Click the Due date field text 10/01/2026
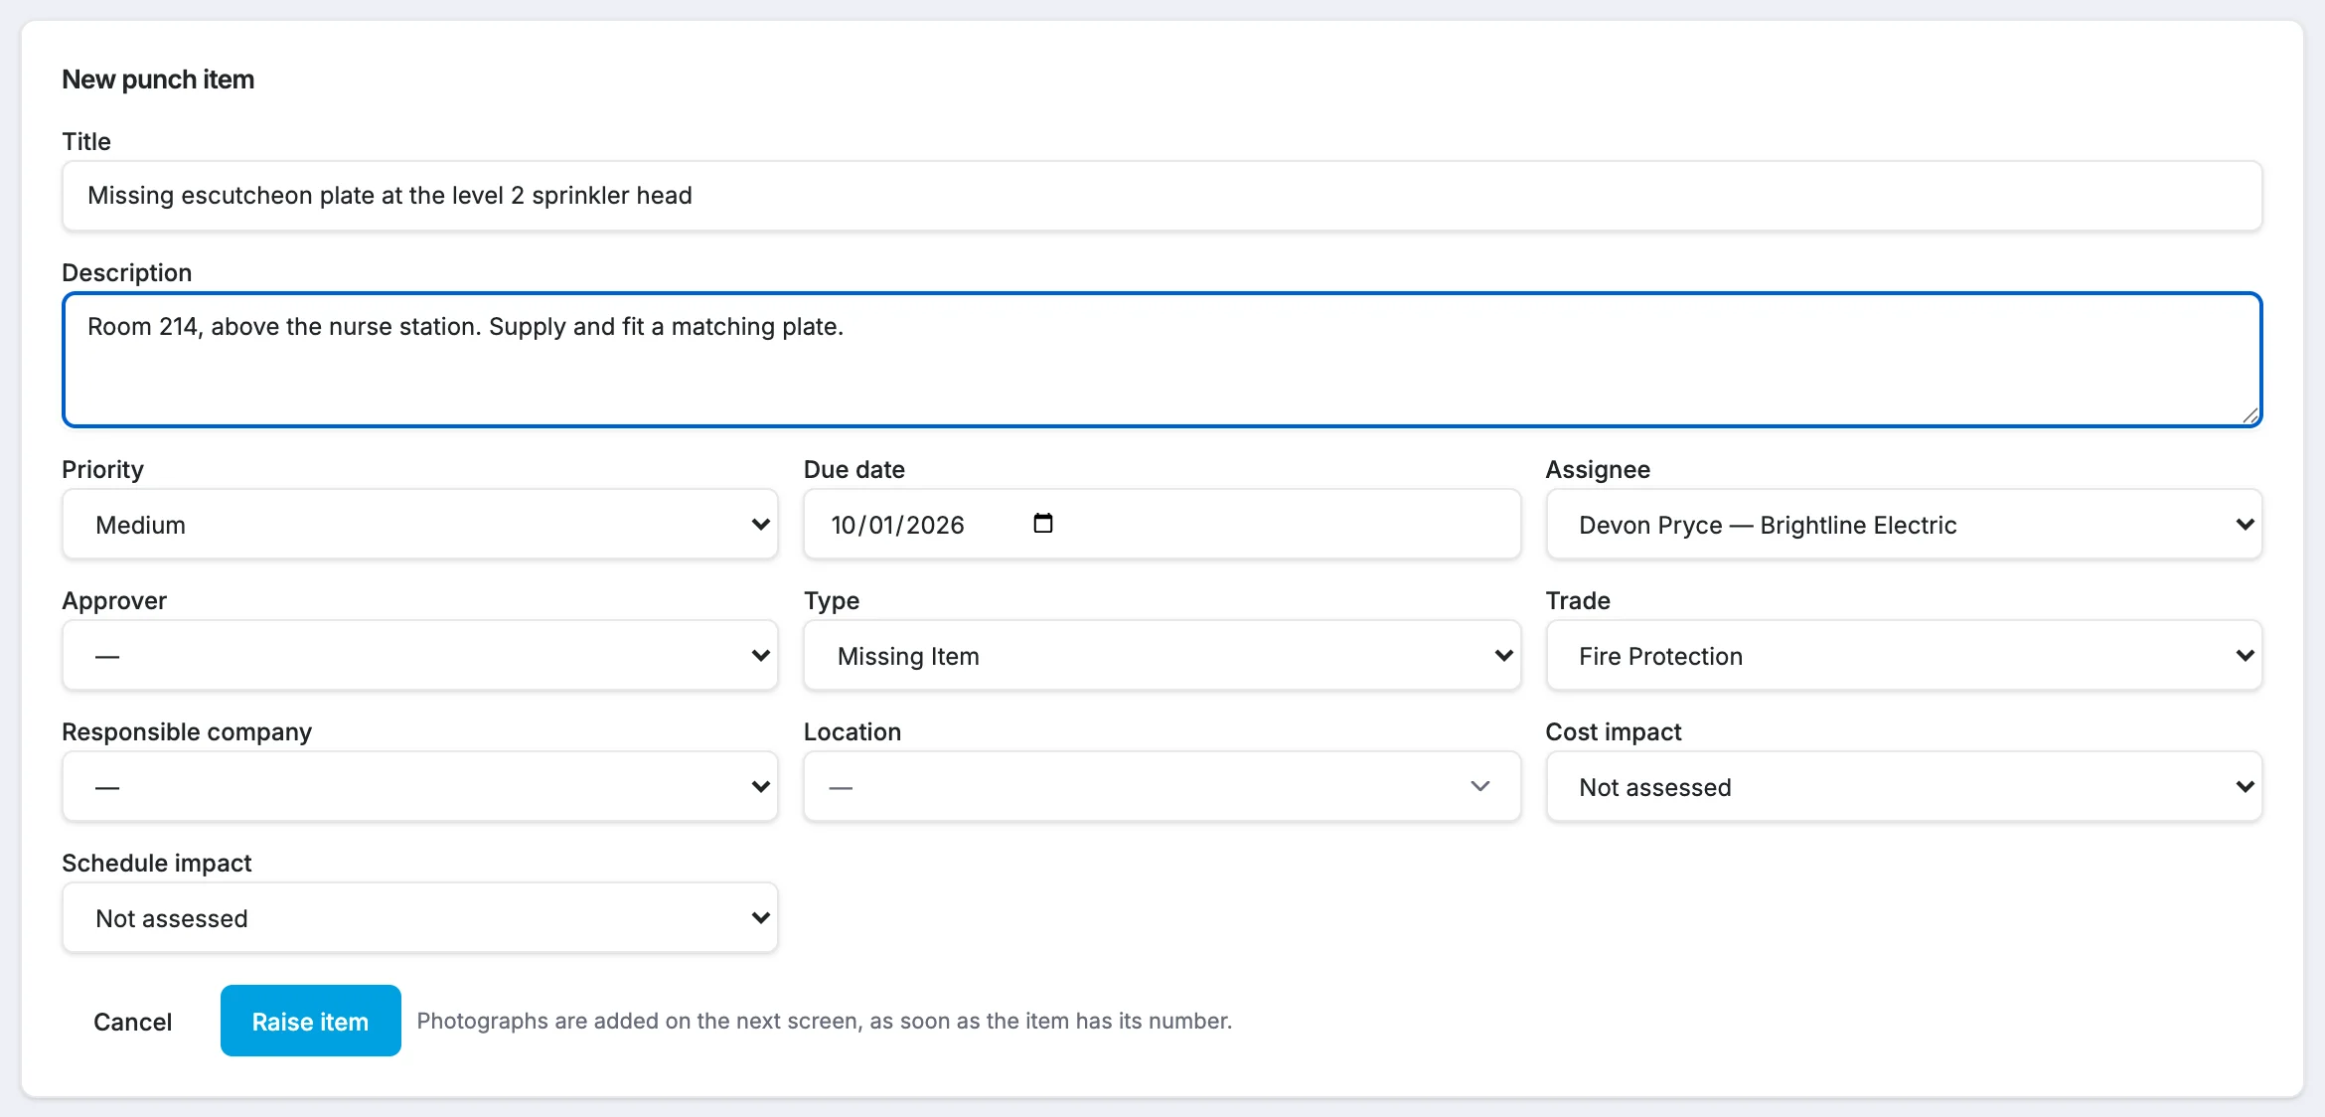This screenshot has width=2325, height=1117. pyautogui.click(x=897, y=525)
